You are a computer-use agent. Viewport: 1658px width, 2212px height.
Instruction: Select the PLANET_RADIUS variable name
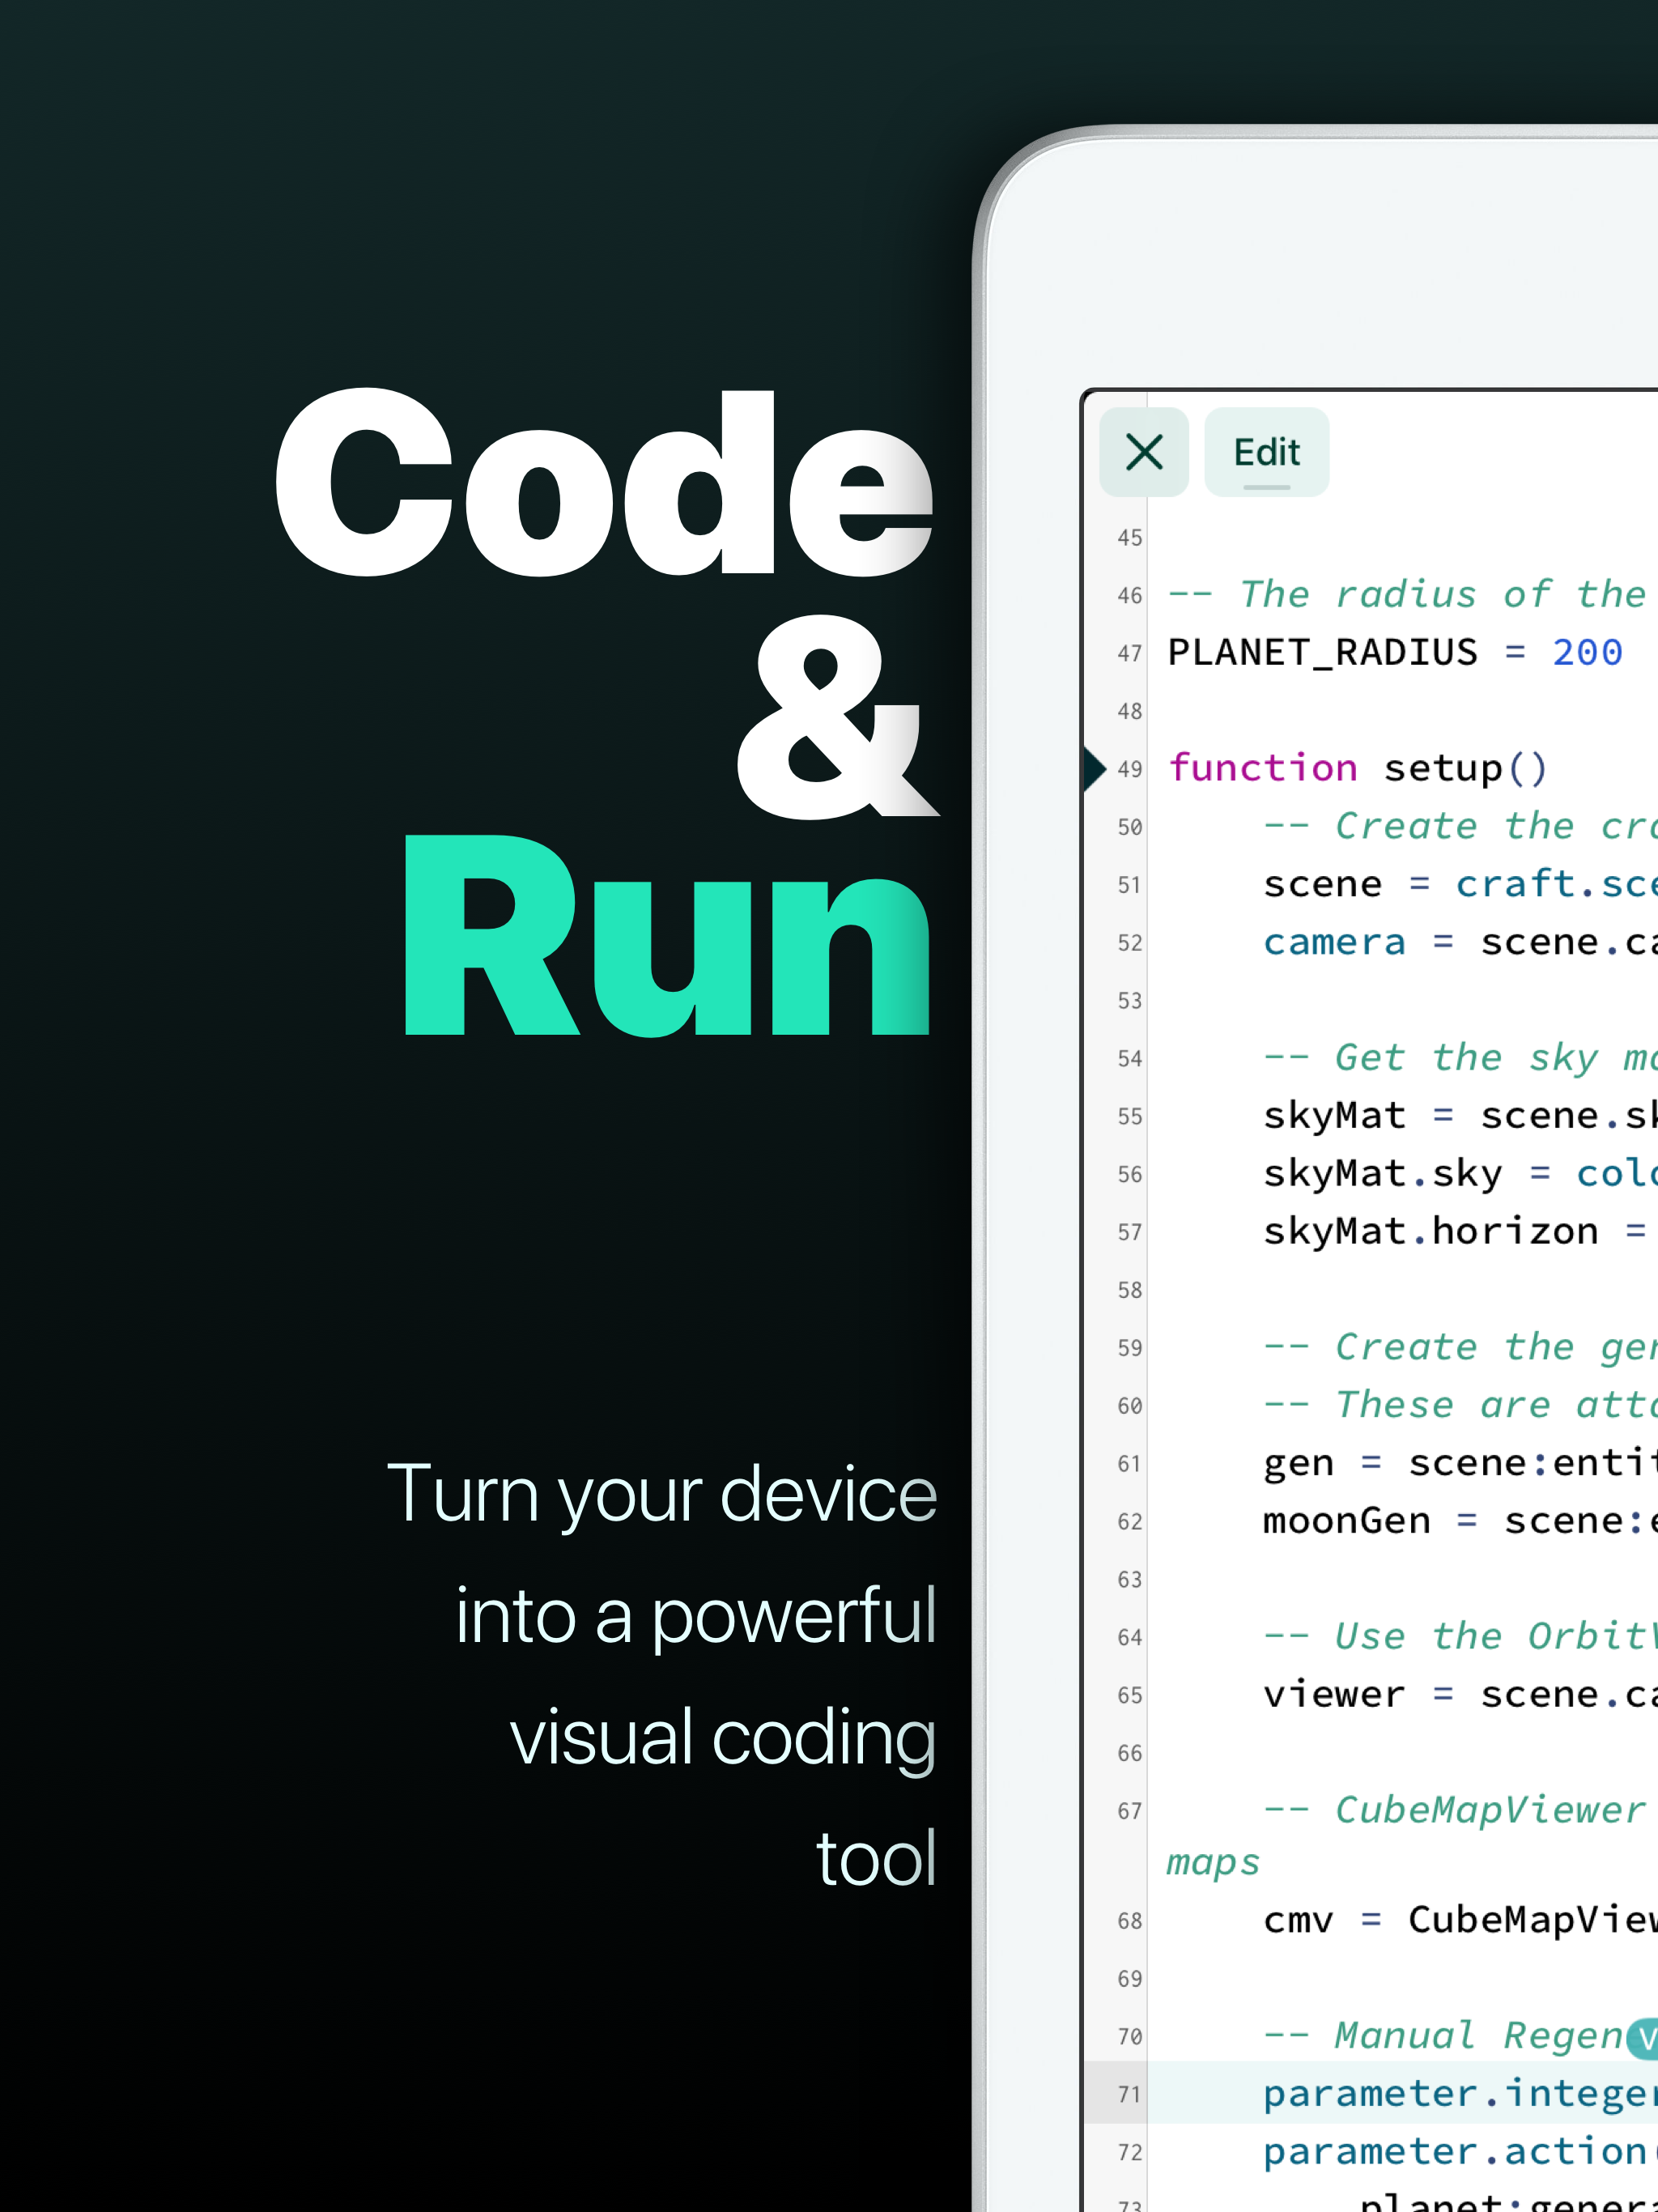(1322, 653)
